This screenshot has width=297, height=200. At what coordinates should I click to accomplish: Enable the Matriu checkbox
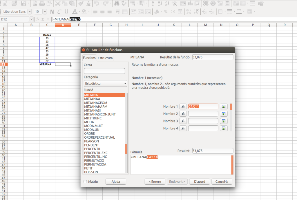[x=85, y=182]
